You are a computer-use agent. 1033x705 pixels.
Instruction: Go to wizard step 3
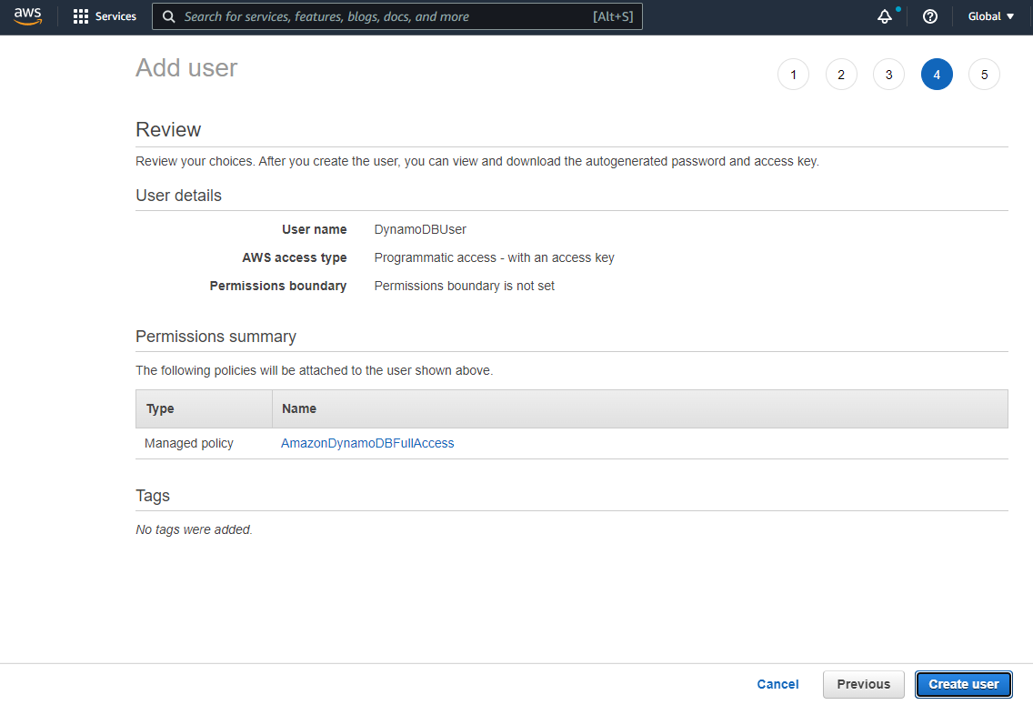tap(888, 75)
